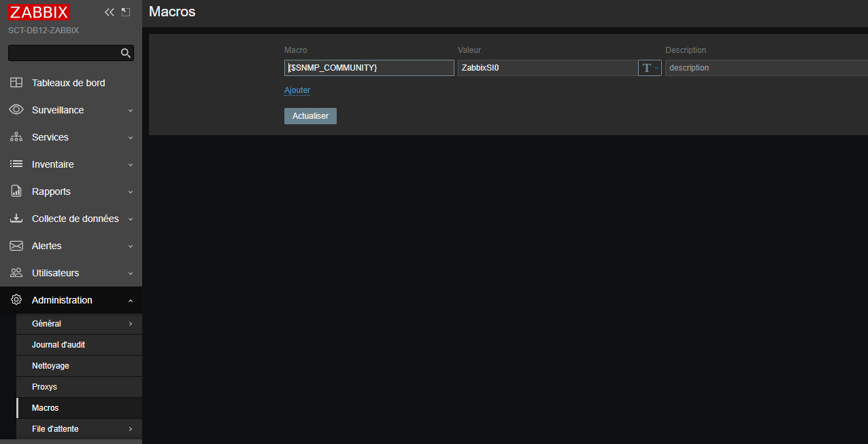The width and height of the screenshot is (868, 444).
Task: Click the Surveillance eye icon
Action: pos(16,110)
